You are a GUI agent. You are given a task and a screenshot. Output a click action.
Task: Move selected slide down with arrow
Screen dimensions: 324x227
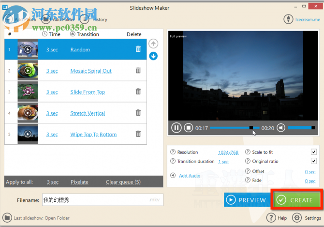pyautogui.click(x=153, y=56)
